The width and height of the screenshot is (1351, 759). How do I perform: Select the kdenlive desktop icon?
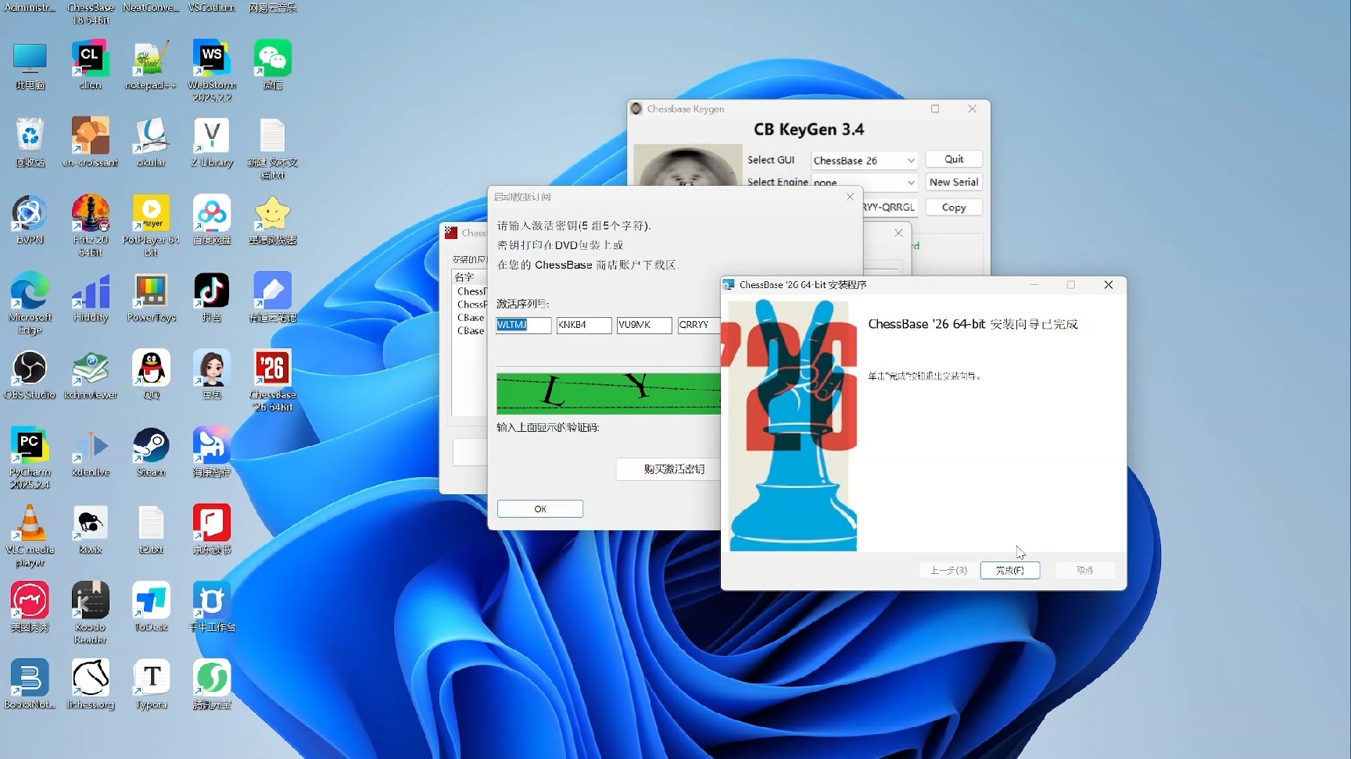tap(91, 452)
